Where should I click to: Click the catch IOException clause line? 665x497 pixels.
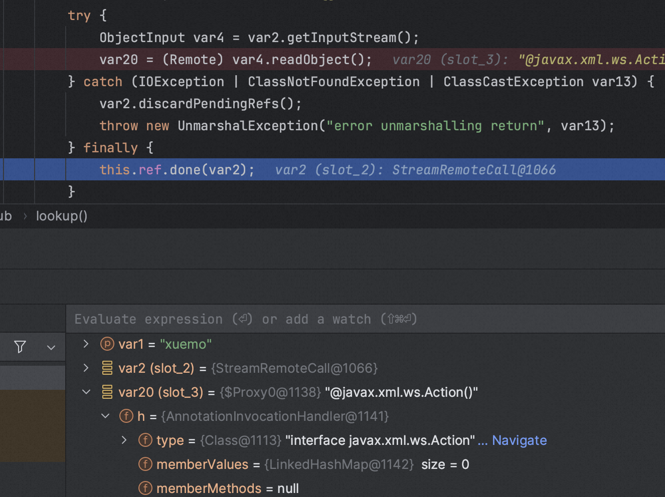click(x=361, y=82)
